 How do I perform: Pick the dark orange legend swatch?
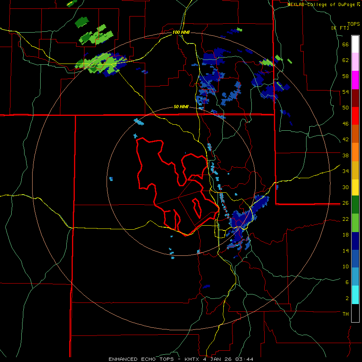click(355, 134)
